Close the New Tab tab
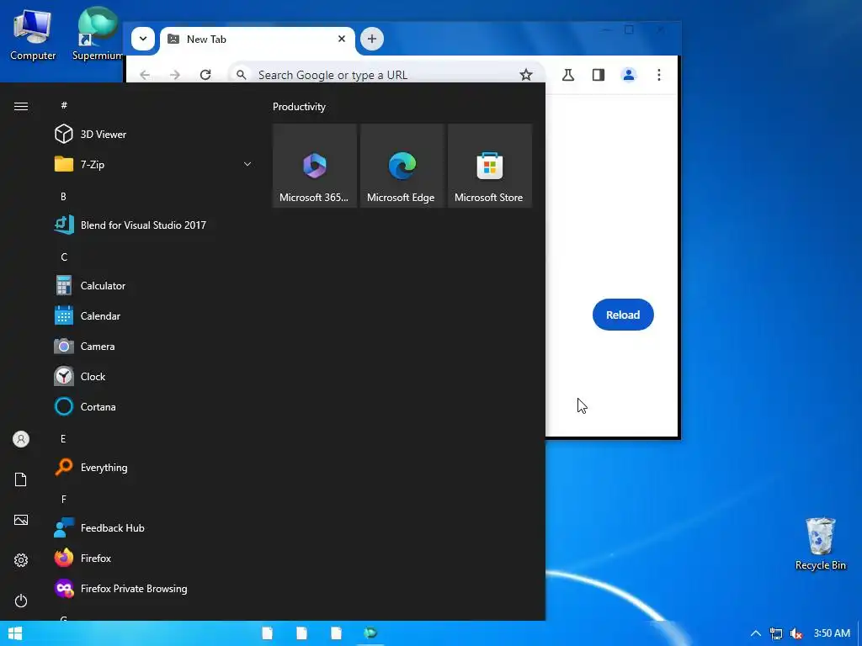The image size is (862, 646). coord(342,39)
